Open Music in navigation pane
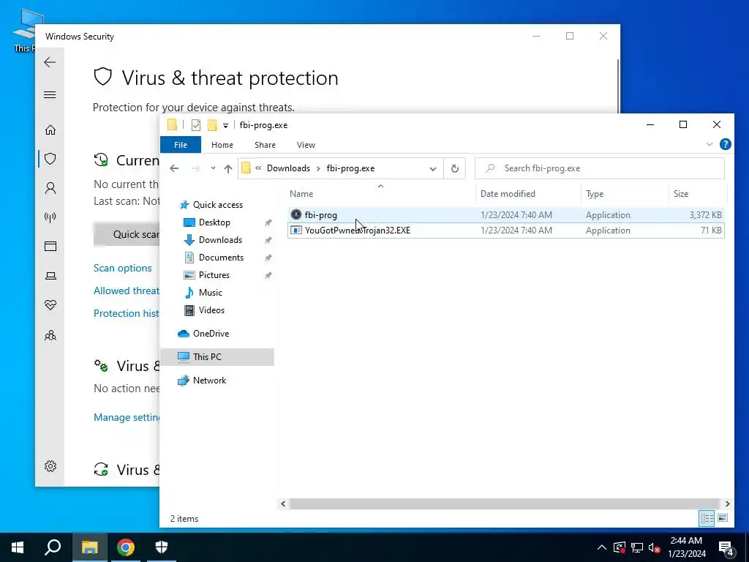Viewport: 749px width, 562px height. click(x=210, y=293)
